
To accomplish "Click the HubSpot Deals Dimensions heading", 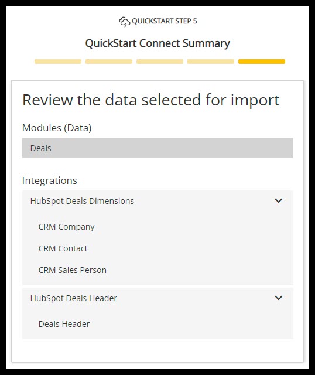I will (82, 201).
